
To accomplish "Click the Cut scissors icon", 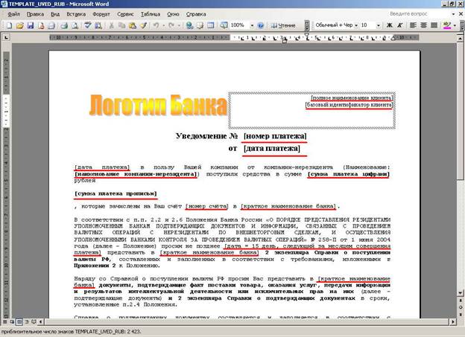I will click(111, 25).
